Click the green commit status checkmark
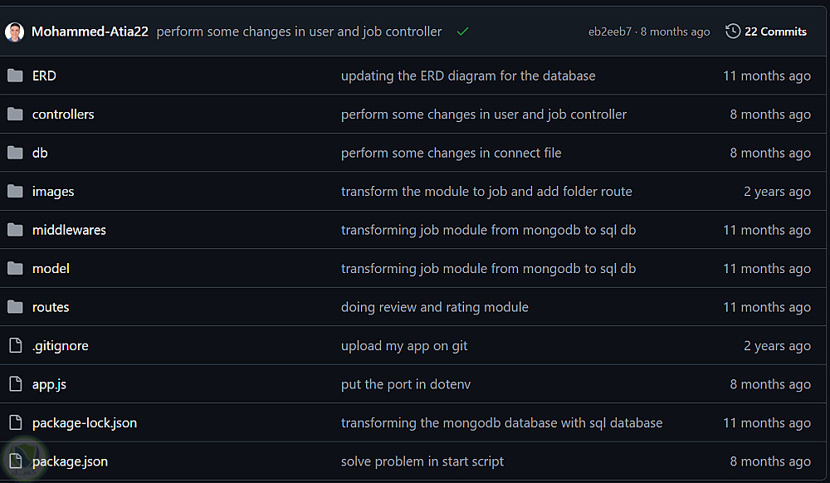 [x=462, y=32]
